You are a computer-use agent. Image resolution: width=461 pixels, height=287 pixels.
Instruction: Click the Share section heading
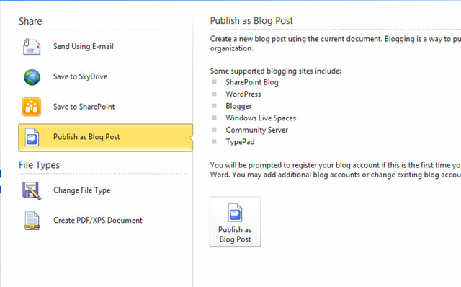pyautogui.click(x=30, y=21)
